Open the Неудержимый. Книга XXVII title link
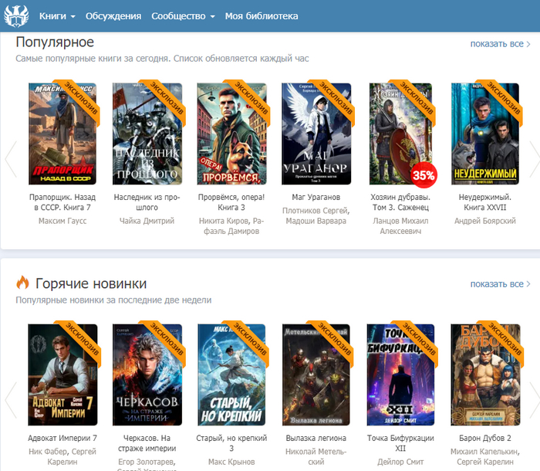540x471 pixels. coord(484,202)
